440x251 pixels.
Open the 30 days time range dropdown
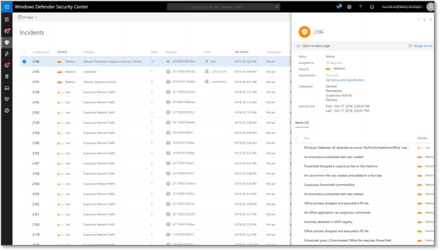tap(28, 17)
